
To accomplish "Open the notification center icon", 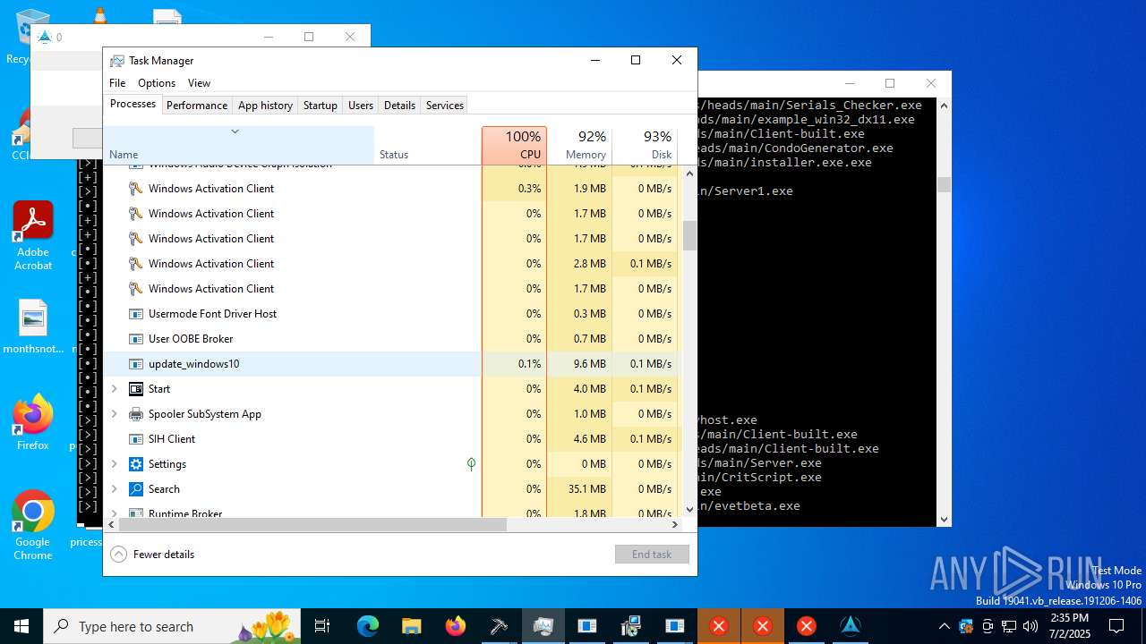I will (1116, 626).
